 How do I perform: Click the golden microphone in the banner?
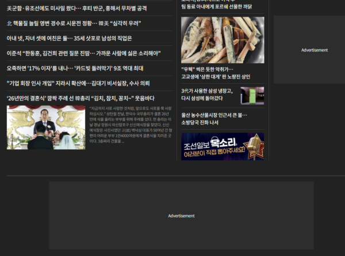(251, 146)
